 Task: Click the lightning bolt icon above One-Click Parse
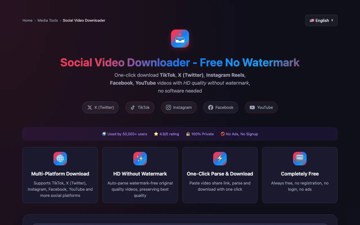click(220, 159)
